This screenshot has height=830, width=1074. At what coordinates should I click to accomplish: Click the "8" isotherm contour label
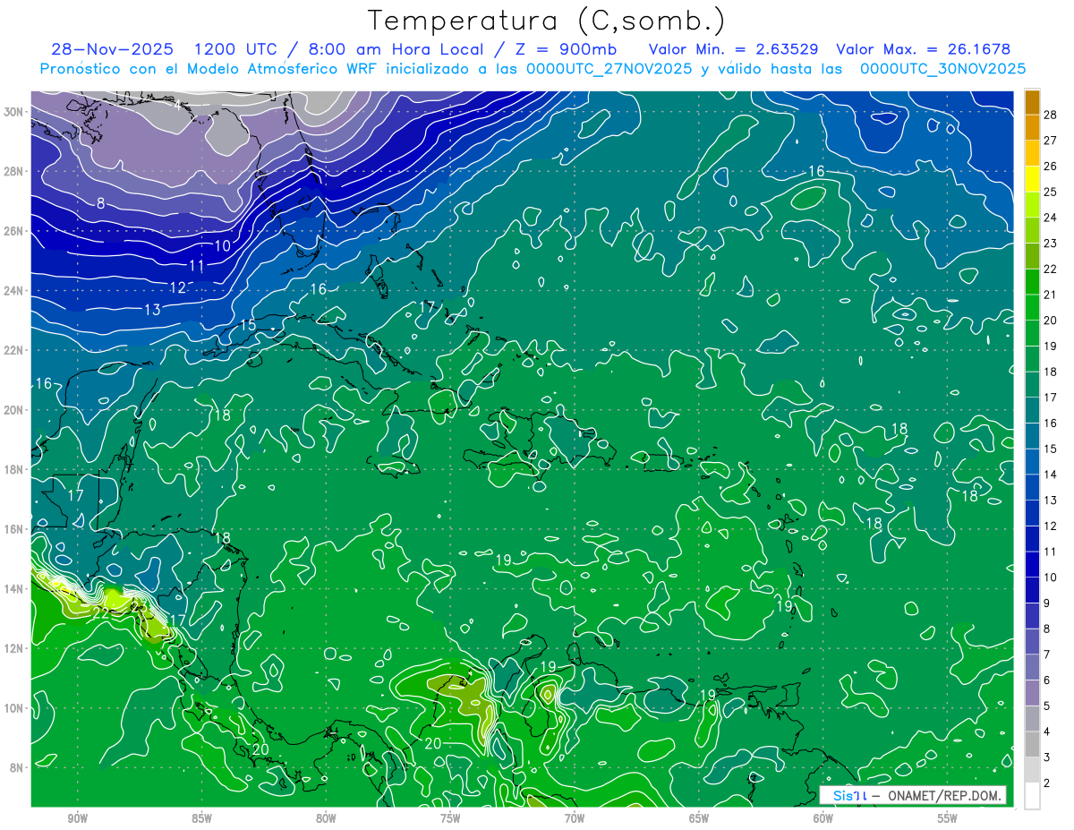(x=100, y=203)
